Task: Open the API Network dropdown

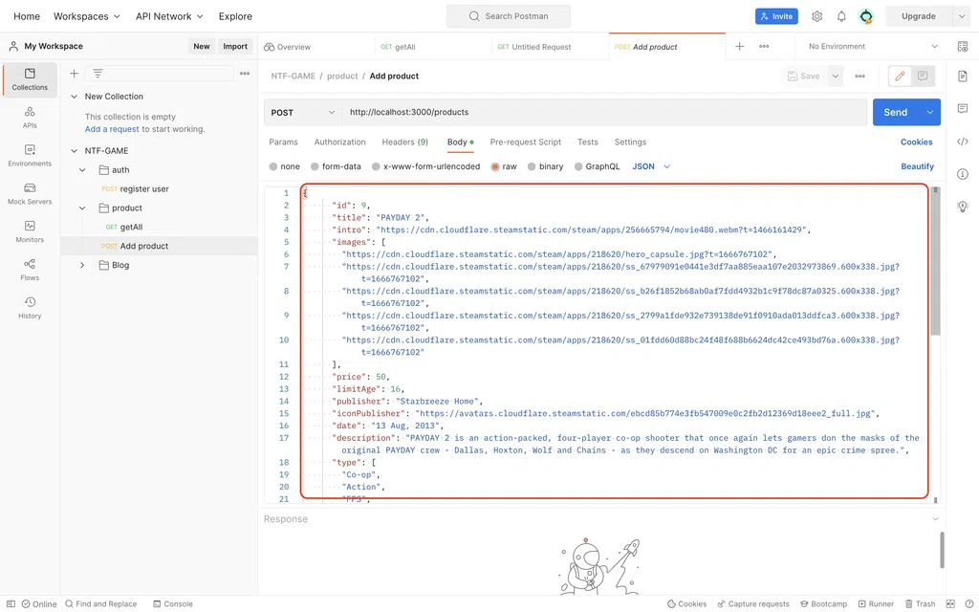Action: pyautogui.click(x=170, y=16)
